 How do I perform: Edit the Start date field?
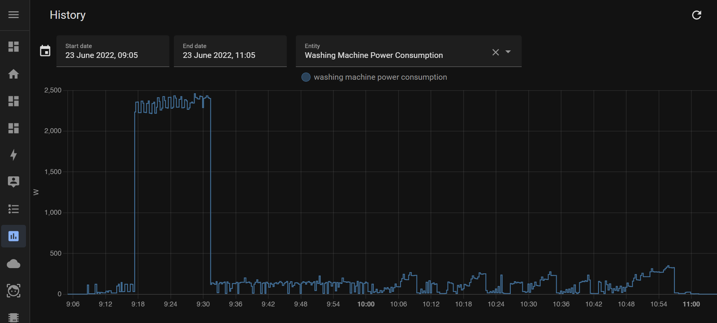tap(113, 51)
